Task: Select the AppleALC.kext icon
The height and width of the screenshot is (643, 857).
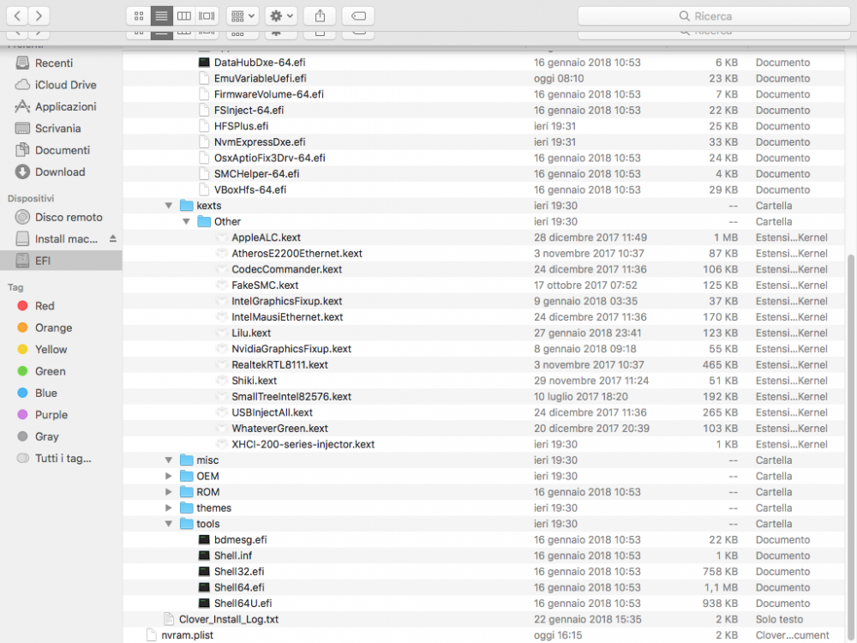Action: click(x=221, y=237)
